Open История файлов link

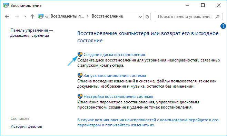coord(26,126)
